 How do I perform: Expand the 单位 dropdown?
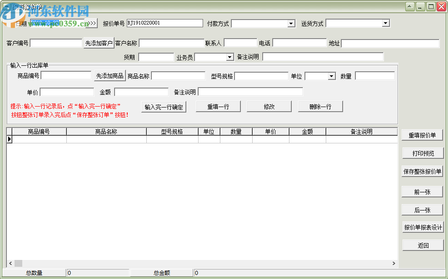click(x=331, y=76)
